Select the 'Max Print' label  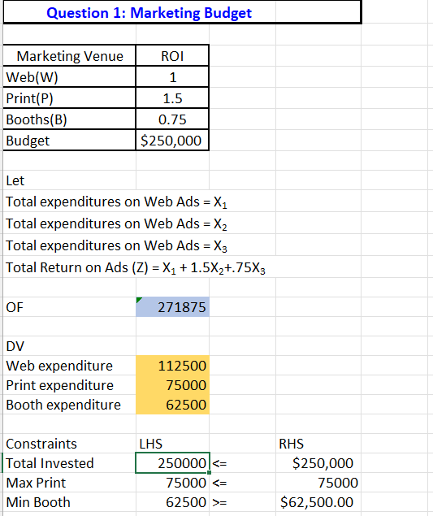point(69,483)
